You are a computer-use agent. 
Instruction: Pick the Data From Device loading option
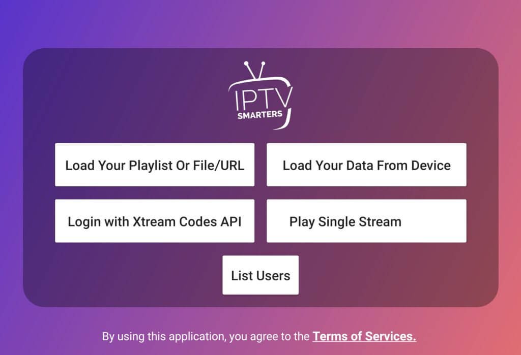coord(366,165)
